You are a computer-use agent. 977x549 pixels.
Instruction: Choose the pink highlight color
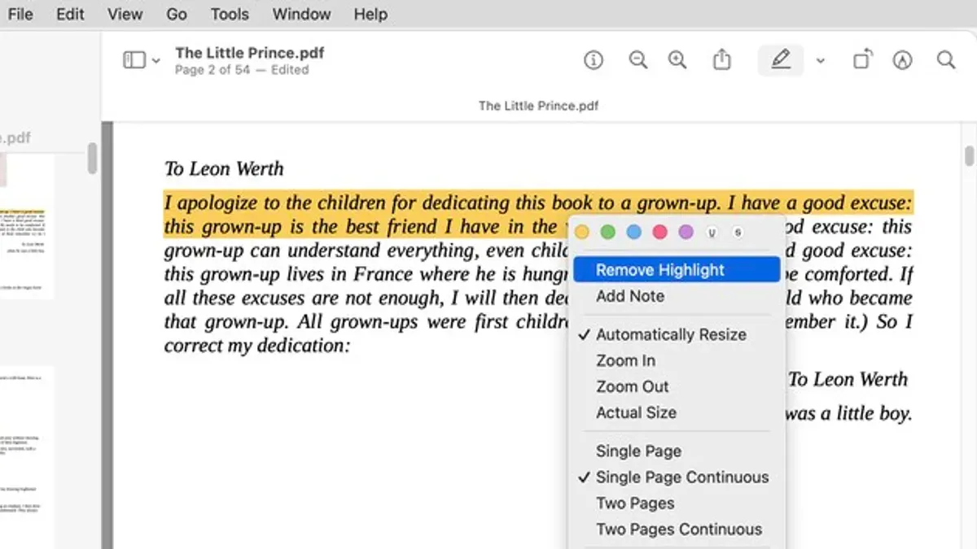coord(659,233)
